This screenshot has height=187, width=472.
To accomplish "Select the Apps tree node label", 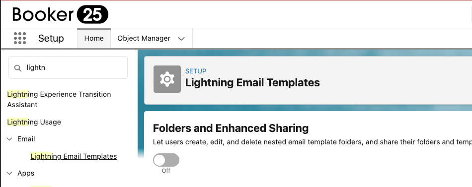I will pyautogui.click(x=26, y=173).
